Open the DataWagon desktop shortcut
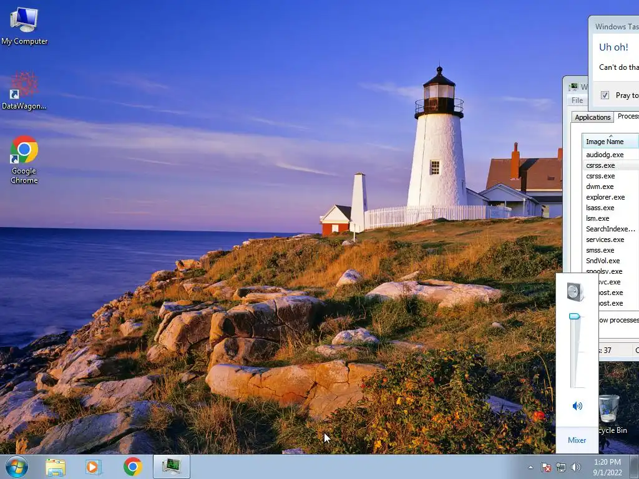Image resolution: width=639 pixels, height=479 pixels. point(24,91)
